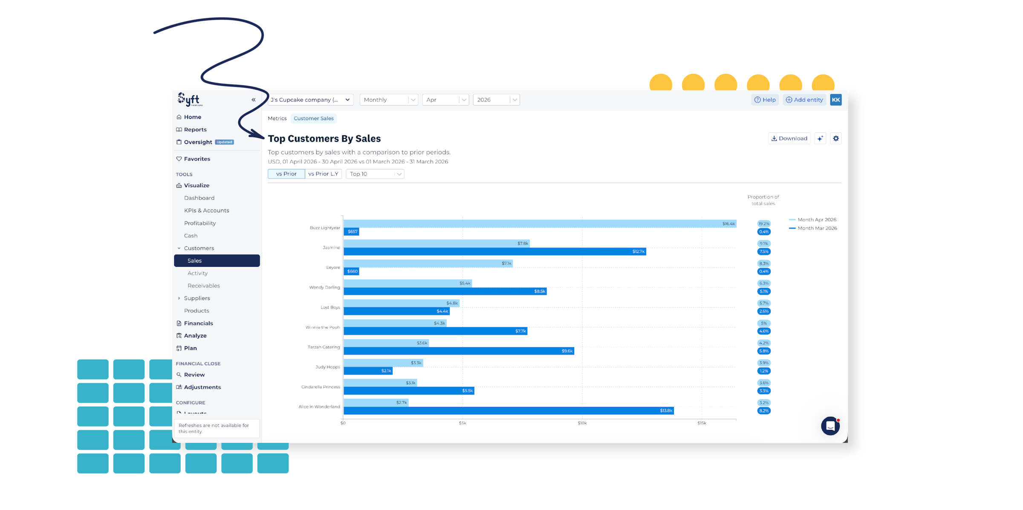Collapse the Customers tree section
Image resolution: width=1023 pixels, height=510 pixels.
coord(179,248)
